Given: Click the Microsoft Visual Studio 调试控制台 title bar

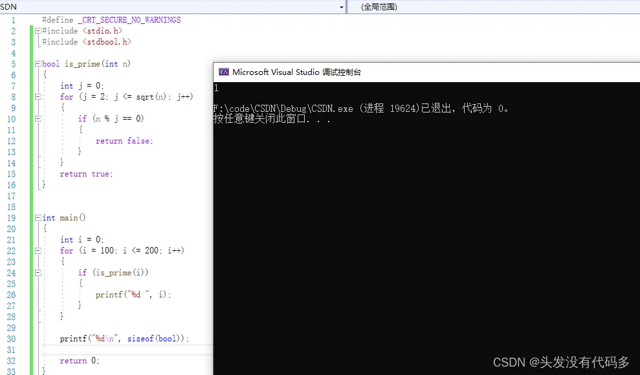Looking at the screenshot, I should click(x=426, y=72).
